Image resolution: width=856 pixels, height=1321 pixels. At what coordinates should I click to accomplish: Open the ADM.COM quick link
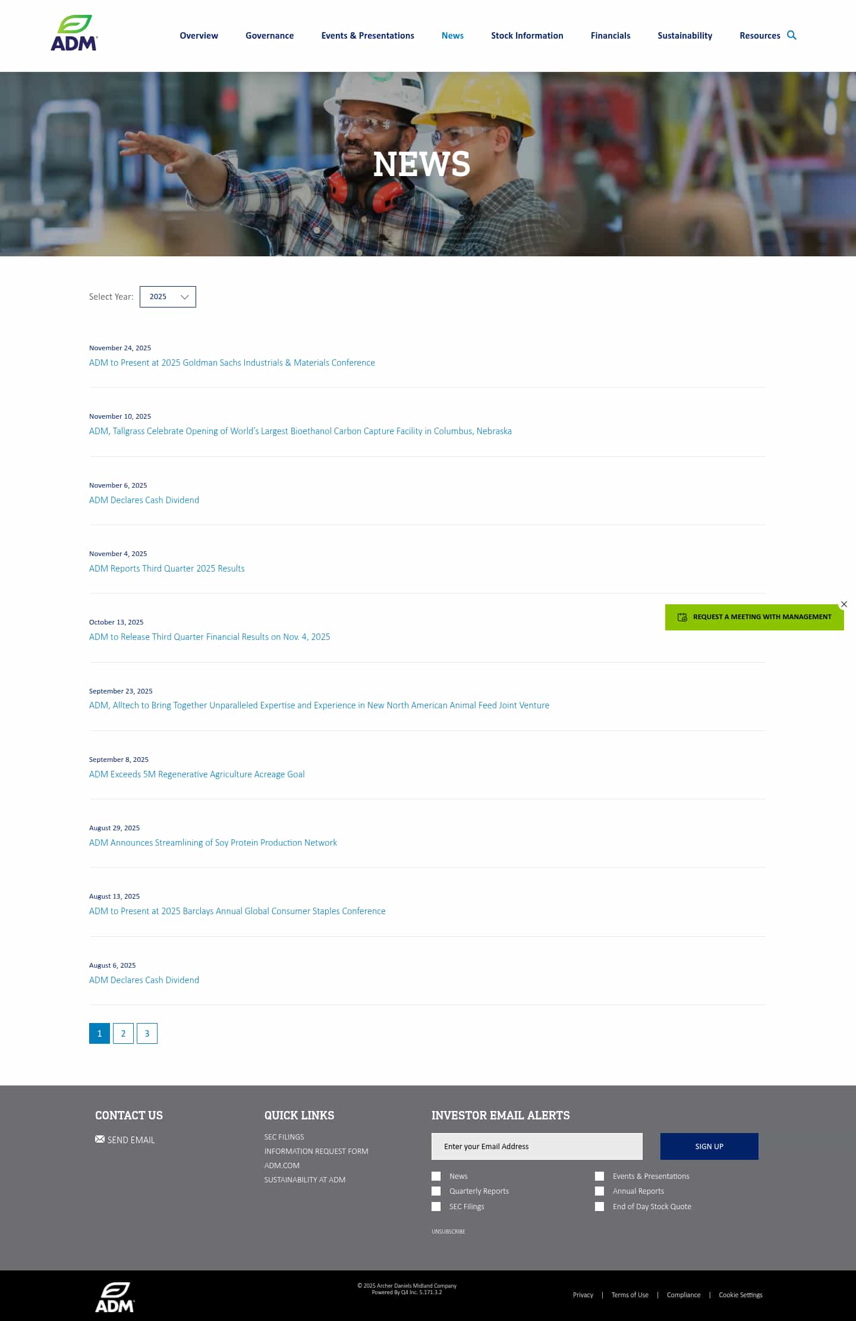tap(282, 1166)
